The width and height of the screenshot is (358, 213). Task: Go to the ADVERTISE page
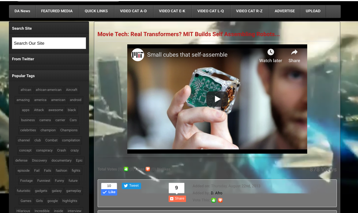tap(285, 11)
